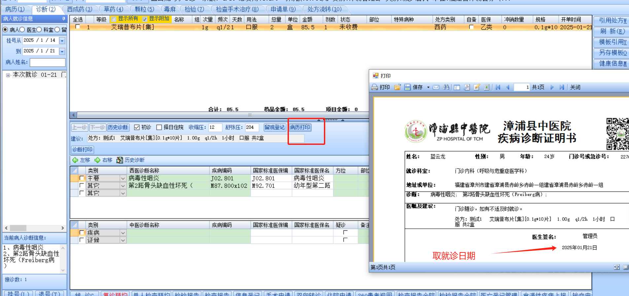Tick the 自备 checkbox in the prescription row
The width and height of the screenshot is (629, 296).
coord(471,27)
